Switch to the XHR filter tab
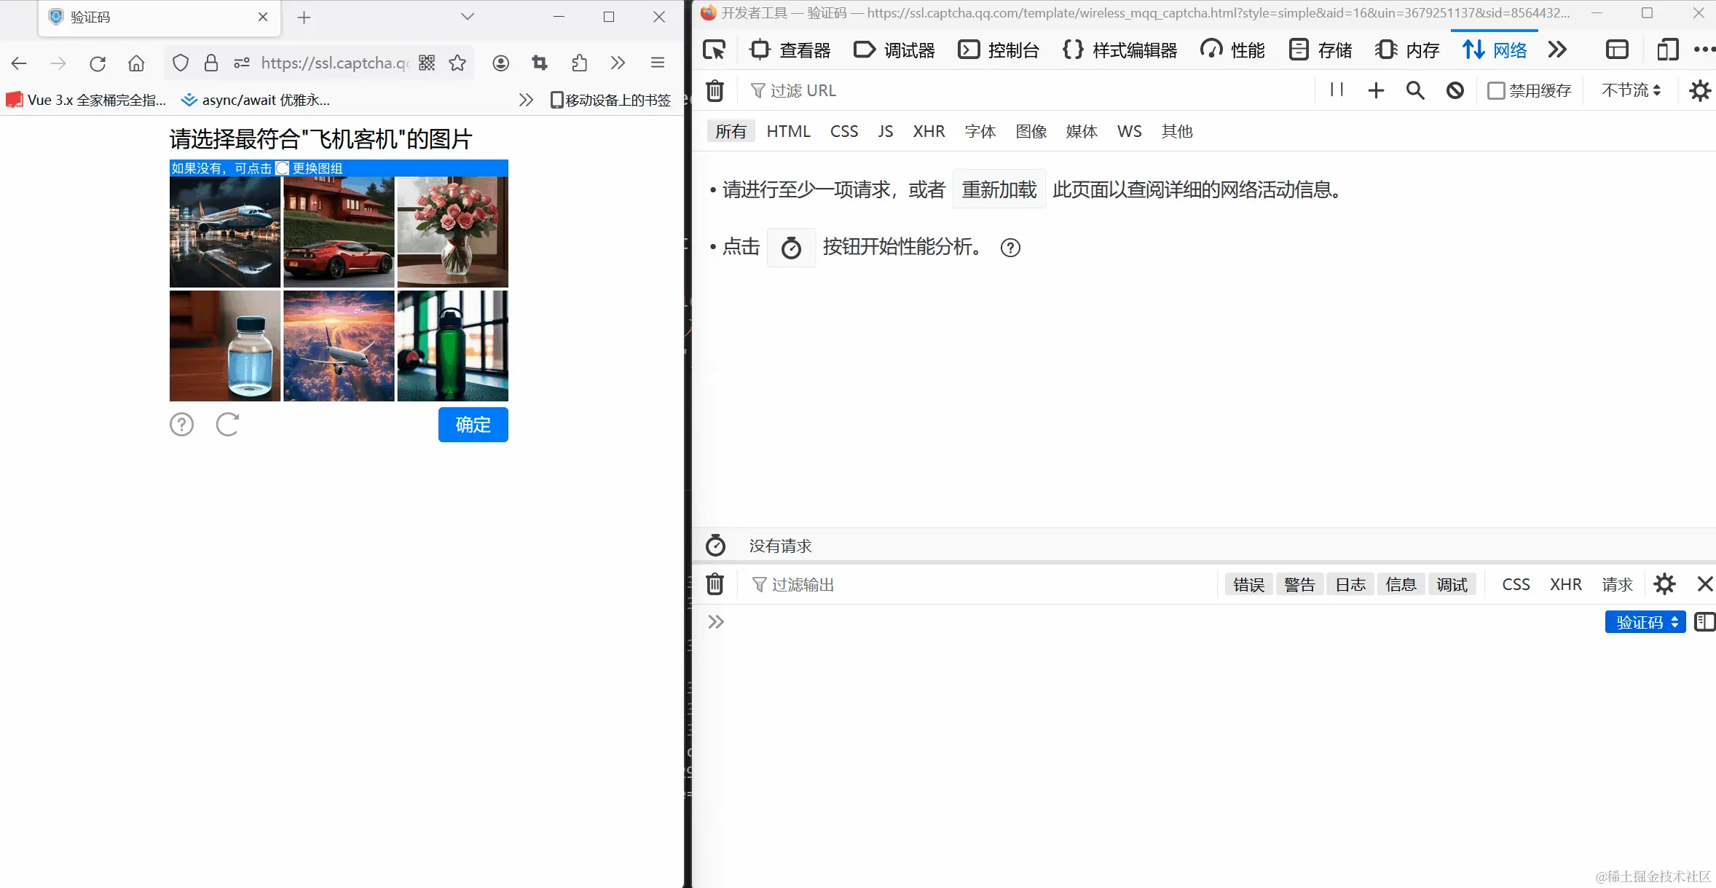The image size is (1716, 888). [928, 131]
